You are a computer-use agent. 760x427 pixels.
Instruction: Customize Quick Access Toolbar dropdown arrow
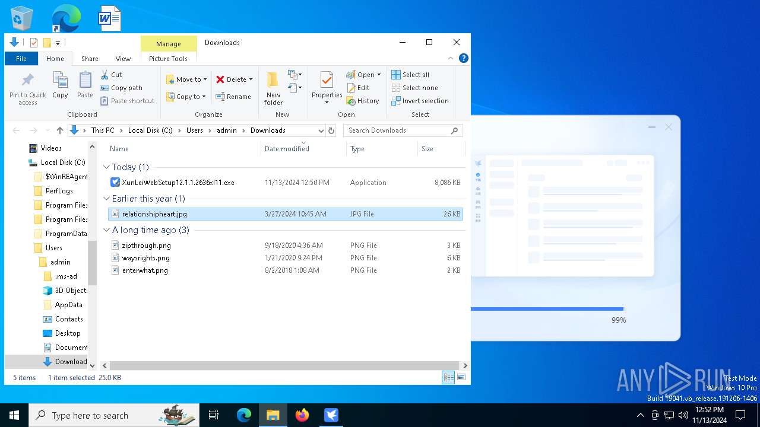pyautogui.click(x=58, y=43)
